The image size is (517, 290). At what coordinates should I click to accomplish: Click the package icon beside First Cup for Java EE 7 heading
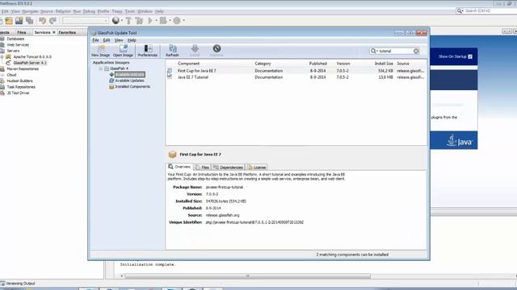coord(172,154)
